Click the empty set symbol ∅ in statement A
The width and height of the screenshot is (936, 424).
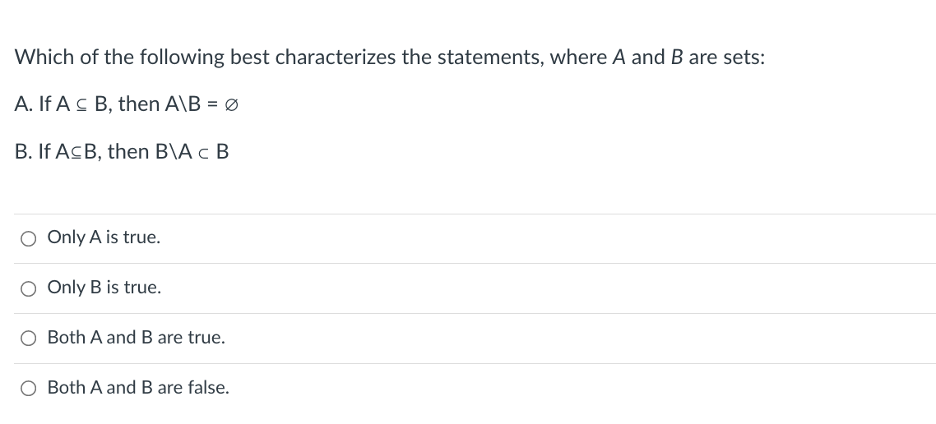[231, 105]
